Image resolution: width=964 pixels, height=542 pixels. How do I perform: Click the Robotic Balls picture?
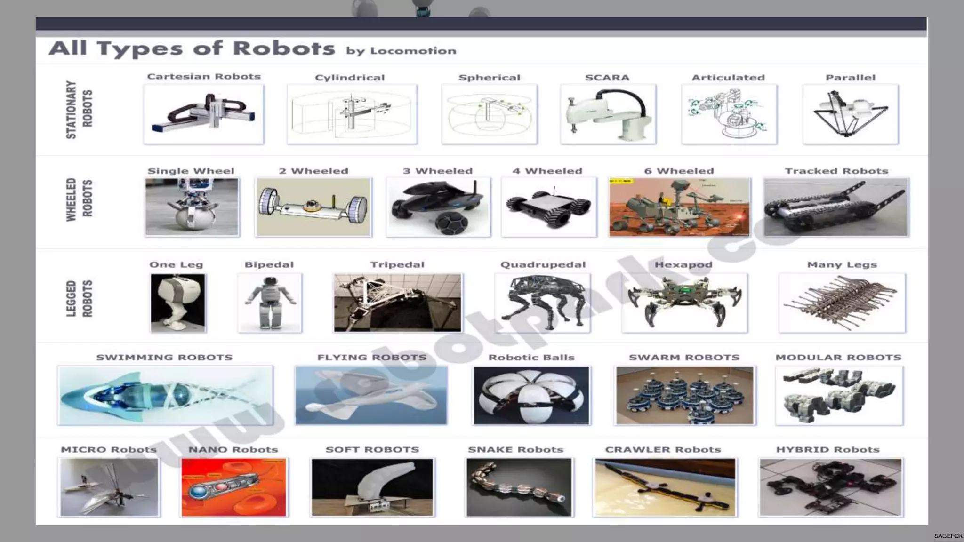[531, 395]
